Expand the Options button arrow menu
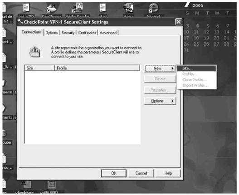 point(160,101)
